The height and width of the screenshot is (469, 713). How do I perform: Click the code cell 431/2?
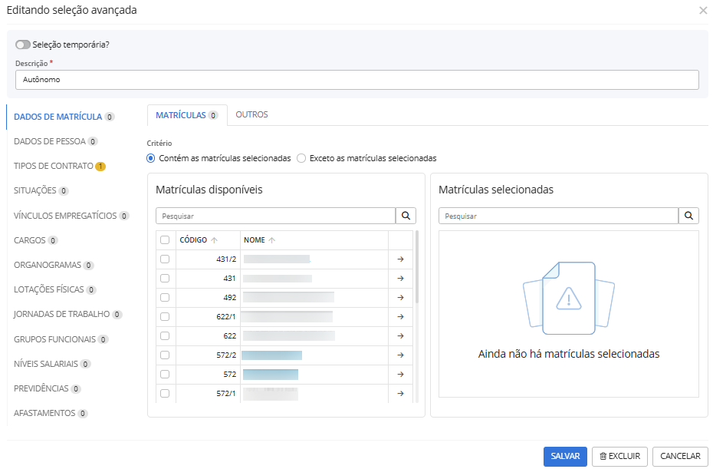(208, 259)
